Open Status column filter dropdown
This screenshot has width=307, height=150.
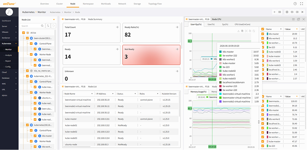pyautogui.click(x=135, y=94)
